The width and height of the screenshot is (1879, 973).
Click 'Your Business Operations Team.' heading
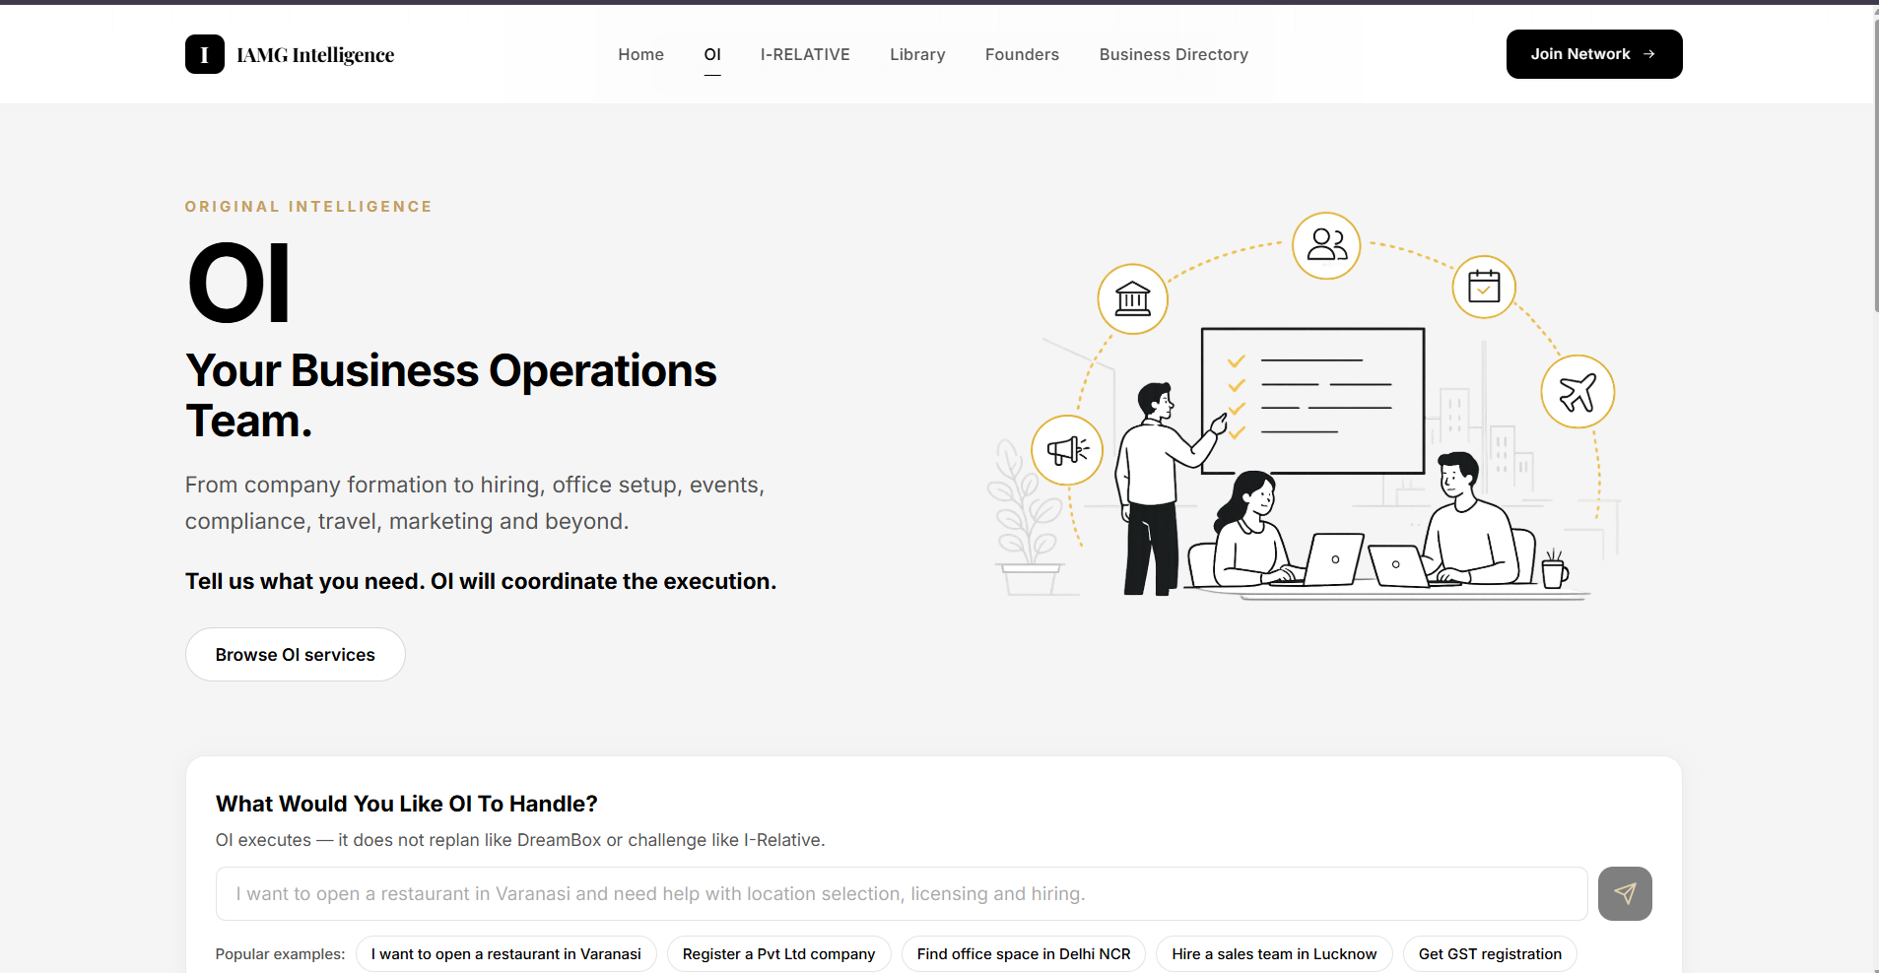click(x=451, y=396)
